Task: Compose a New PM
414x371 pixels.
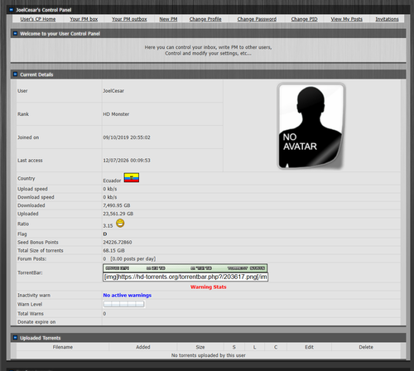Action: click(168, 19)
